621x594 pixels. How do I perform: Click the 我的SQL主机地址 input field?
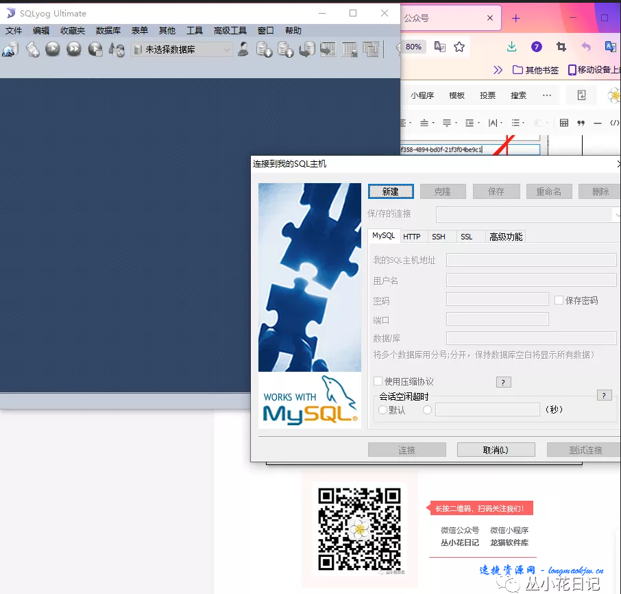click(x=531, y=260)
